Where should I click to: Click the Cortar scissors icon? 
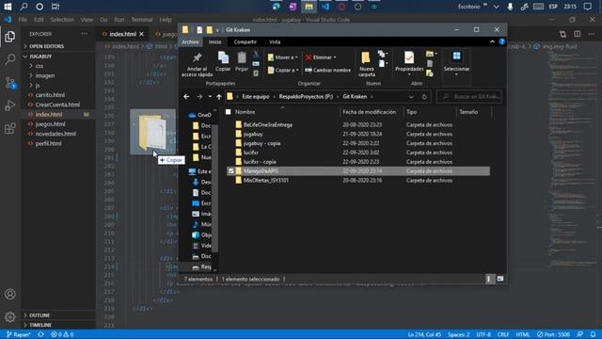click(256, 55)
